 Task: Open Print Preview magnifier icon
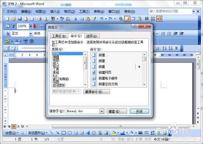point(45,19)
